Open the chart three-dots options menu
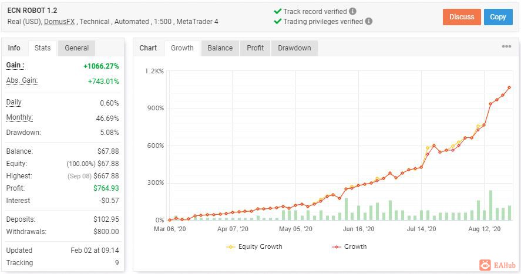 pyautogui.click(x=506, y=46)
